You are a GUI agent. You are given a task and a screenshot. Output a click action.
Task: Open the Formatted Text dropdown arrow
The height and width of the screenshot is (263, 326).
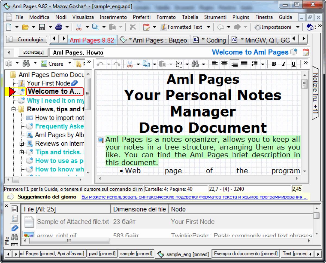pos(209,27)
